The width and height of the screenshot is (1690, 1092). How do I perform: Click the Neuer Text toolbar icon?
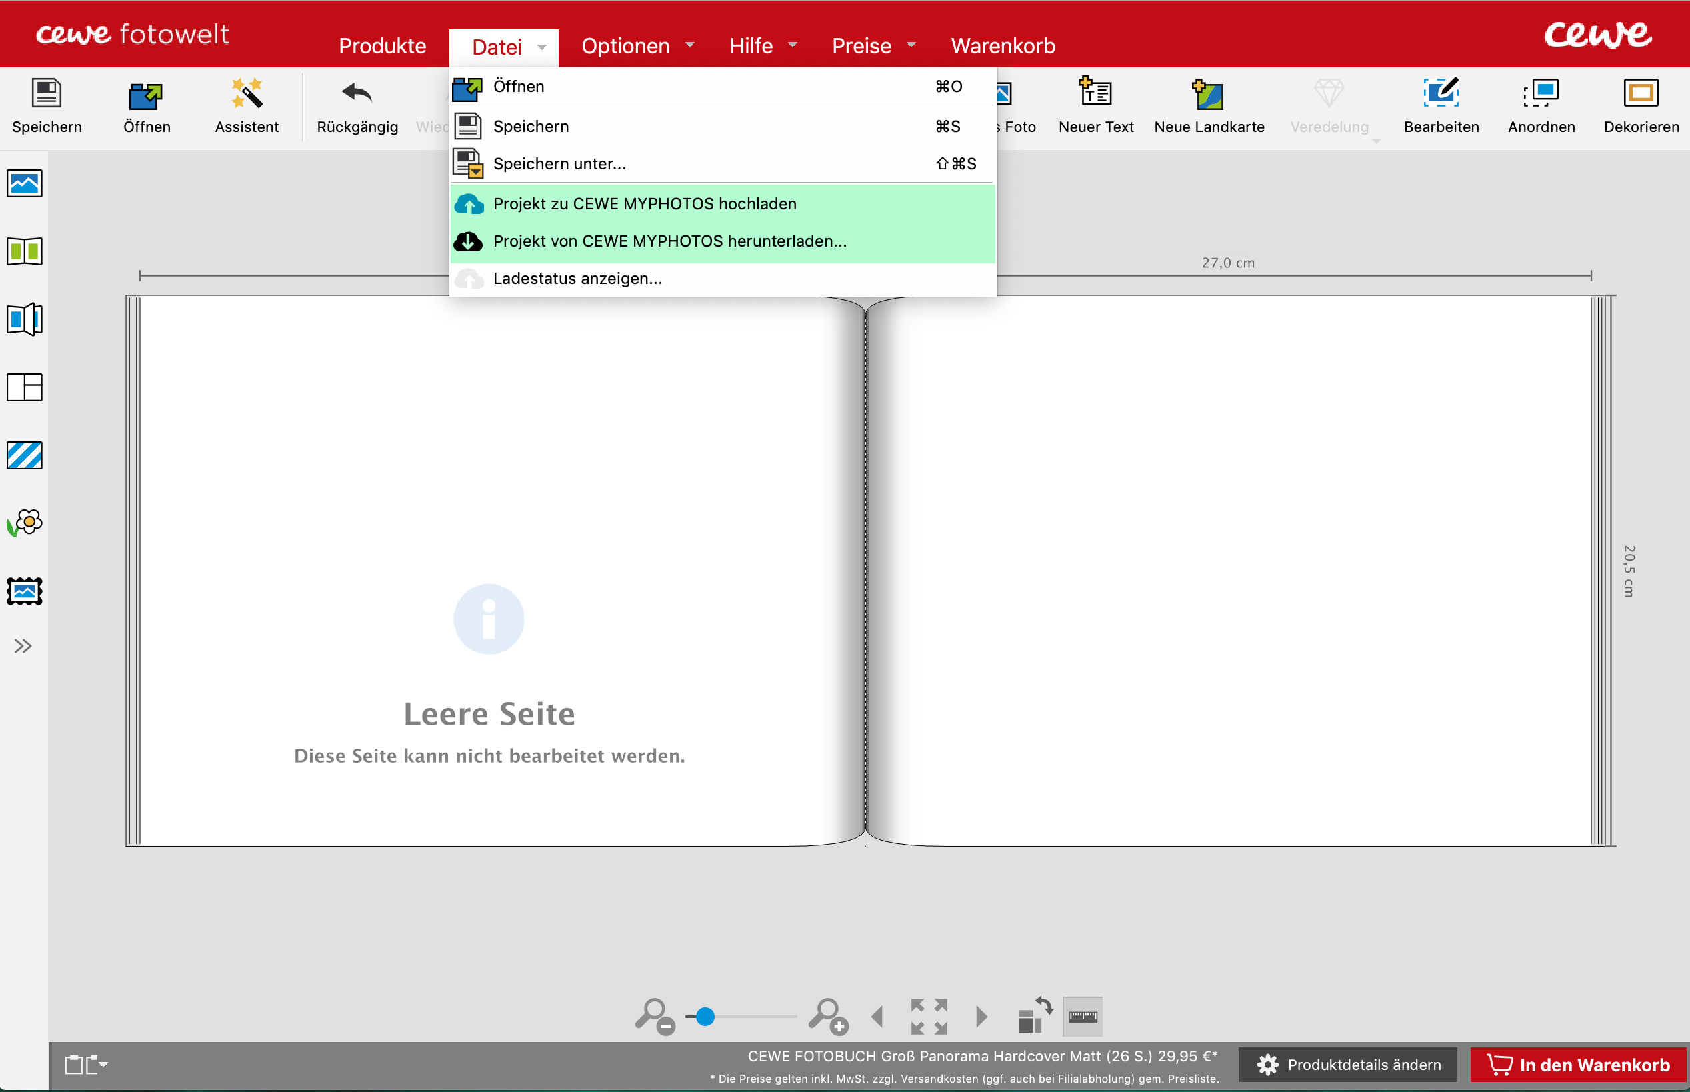click(x=1095, y=93)
